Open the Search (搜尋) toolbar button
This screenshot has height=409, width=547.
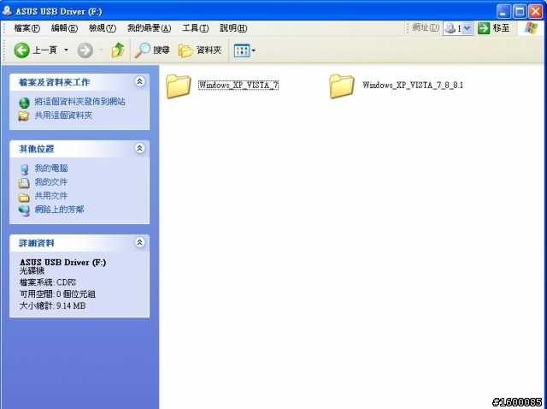(x=152, y=50)
